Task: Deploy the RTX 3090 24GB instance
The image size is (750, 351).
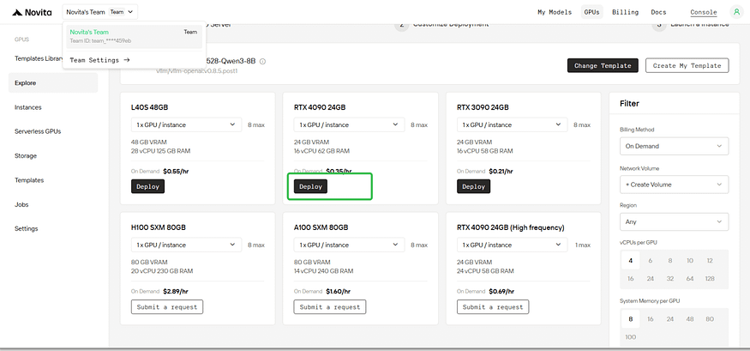Action: pos(473,186)
